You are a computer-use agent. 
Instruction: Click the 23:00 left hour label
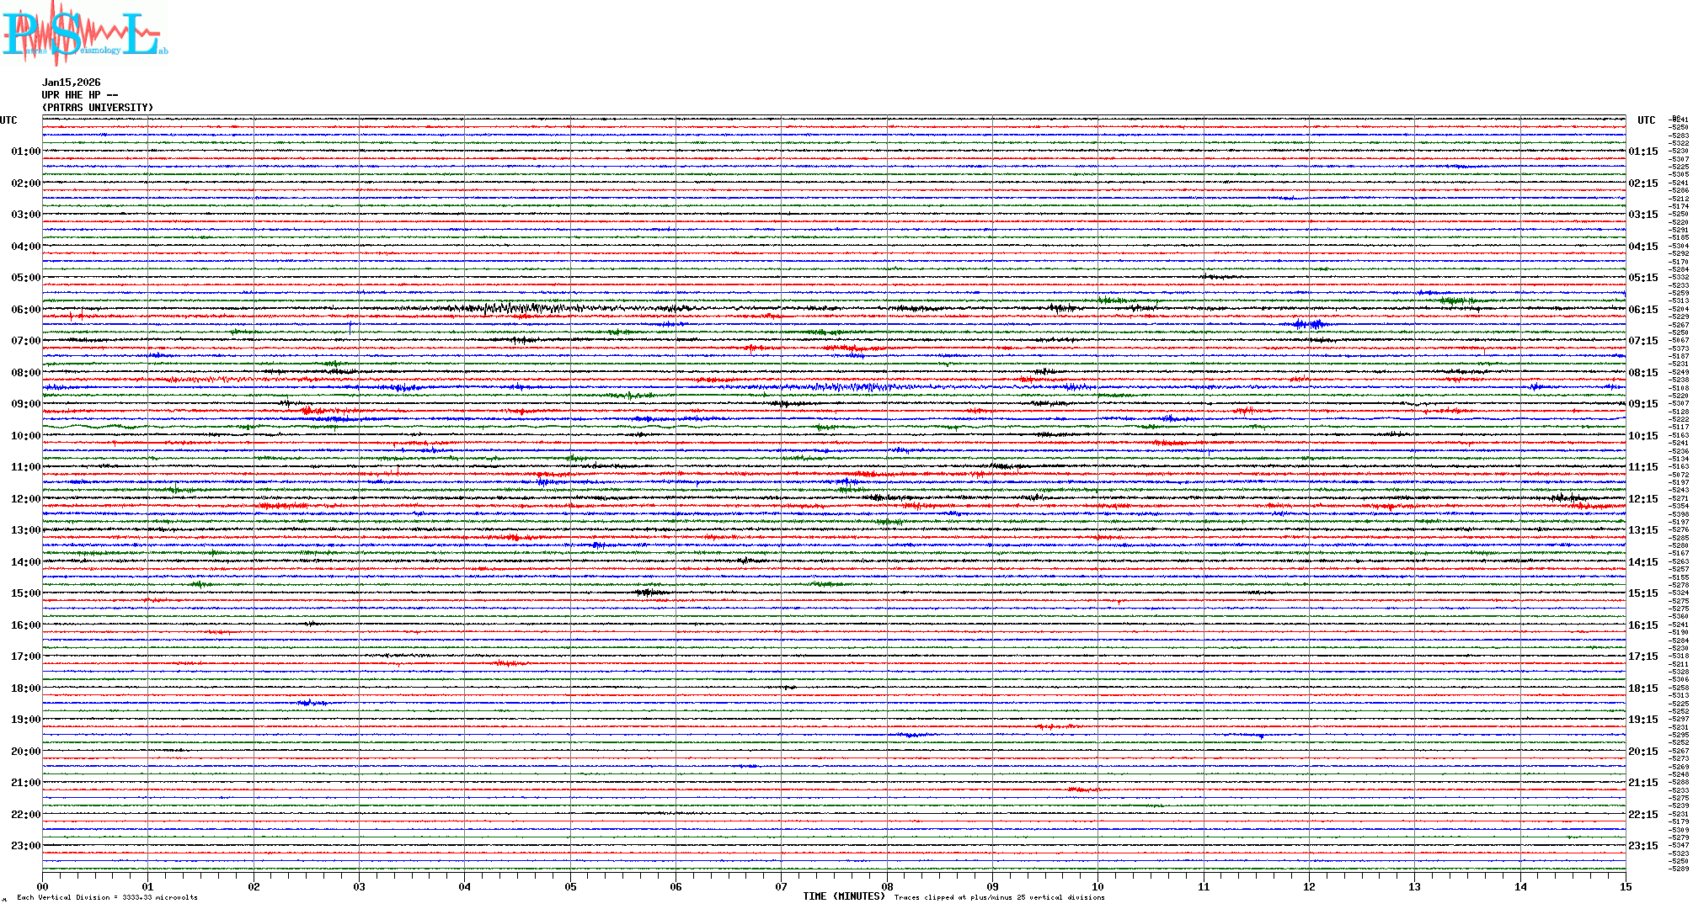tap(25, 846)
